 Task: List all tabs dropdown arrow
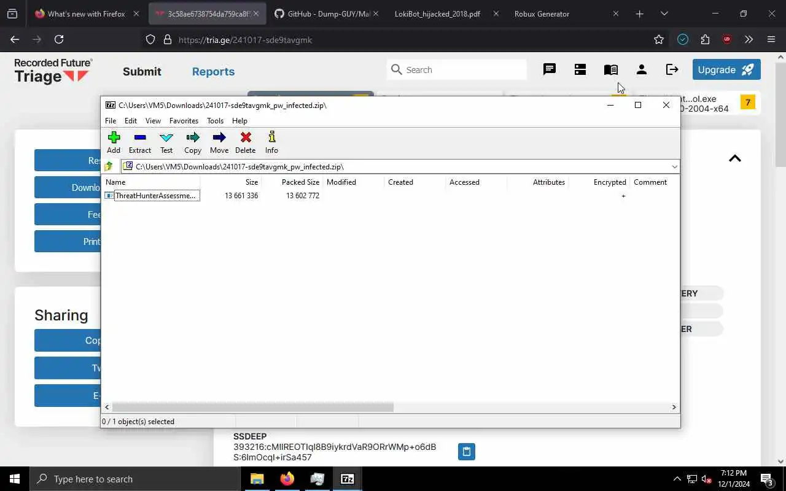click(x=664, y=14)
